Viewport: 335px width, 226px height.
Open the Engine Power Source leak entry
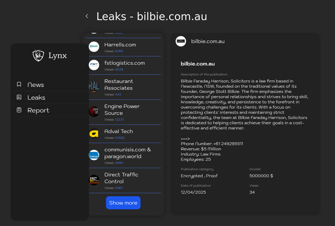[123, 112]
